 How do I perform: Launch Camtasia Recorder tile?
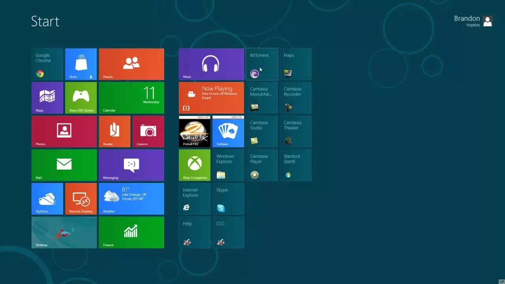[x=296, y=98]
